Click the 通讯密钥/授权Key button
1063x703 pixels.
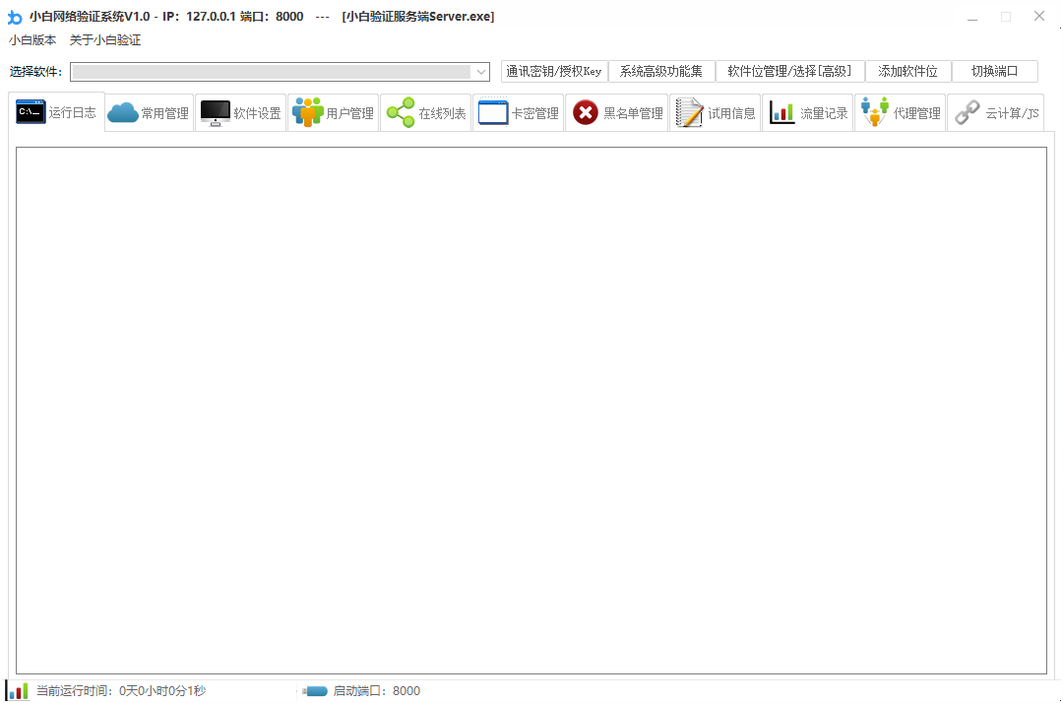click(554, 72)
